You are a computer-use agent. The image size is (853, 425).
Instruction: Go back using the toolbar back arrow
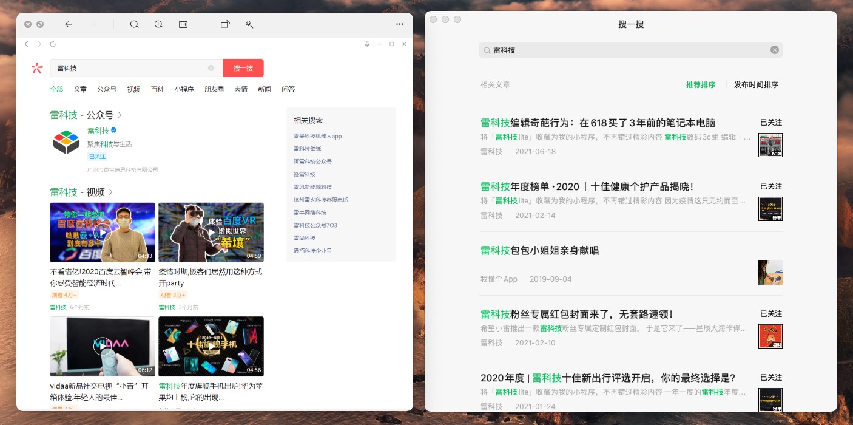(69, 24)
